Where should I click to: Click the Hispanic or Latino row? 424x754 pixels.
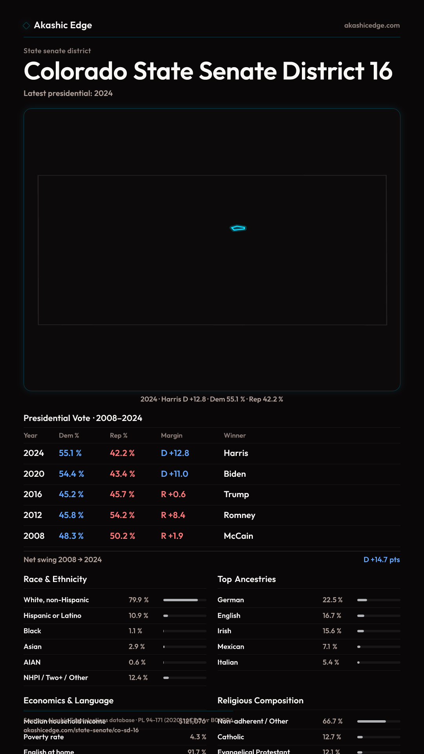click(115, 616)
